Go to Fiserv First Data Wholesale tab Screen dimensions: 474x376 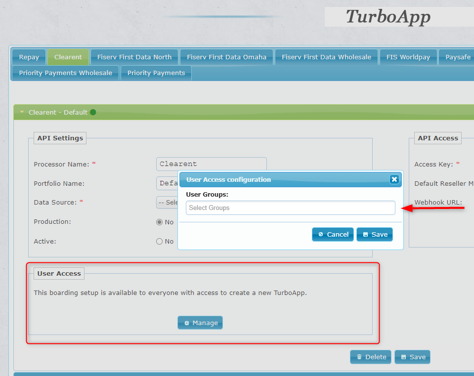[326, 57]
